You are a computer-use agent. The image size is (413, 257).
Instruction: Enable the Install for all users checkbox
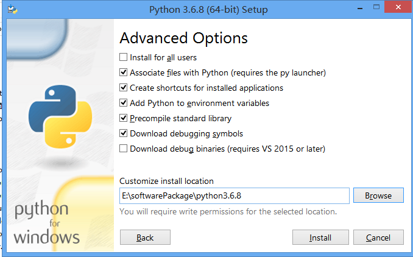pyautogui.click(x=124, y=57)
